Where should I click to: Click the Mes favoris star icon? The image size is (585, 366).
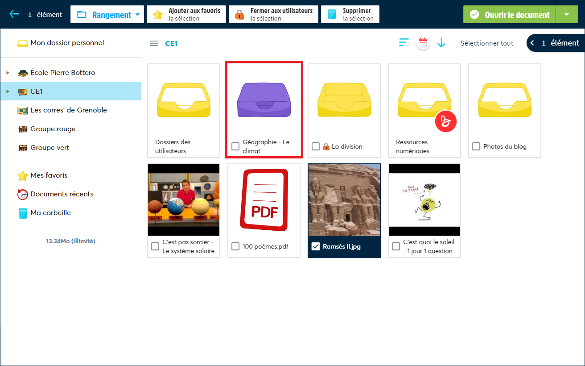(22, 175)
